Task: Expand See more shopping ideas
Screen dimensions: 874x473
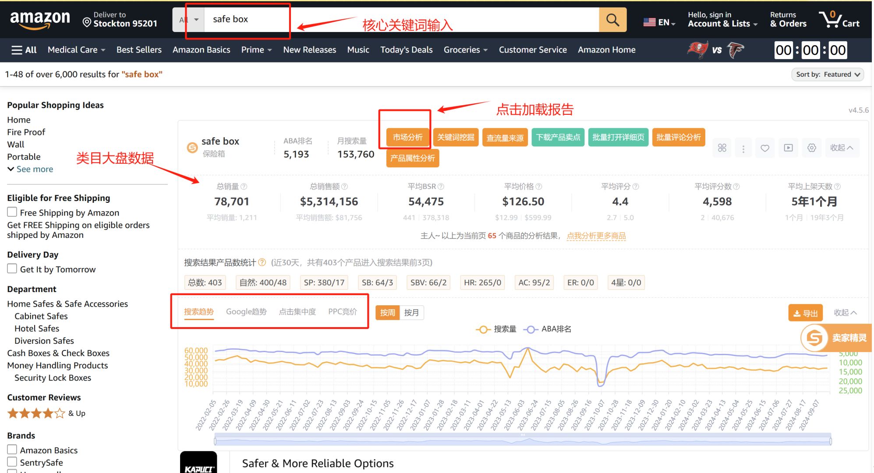Action: [x=30, y=169]
